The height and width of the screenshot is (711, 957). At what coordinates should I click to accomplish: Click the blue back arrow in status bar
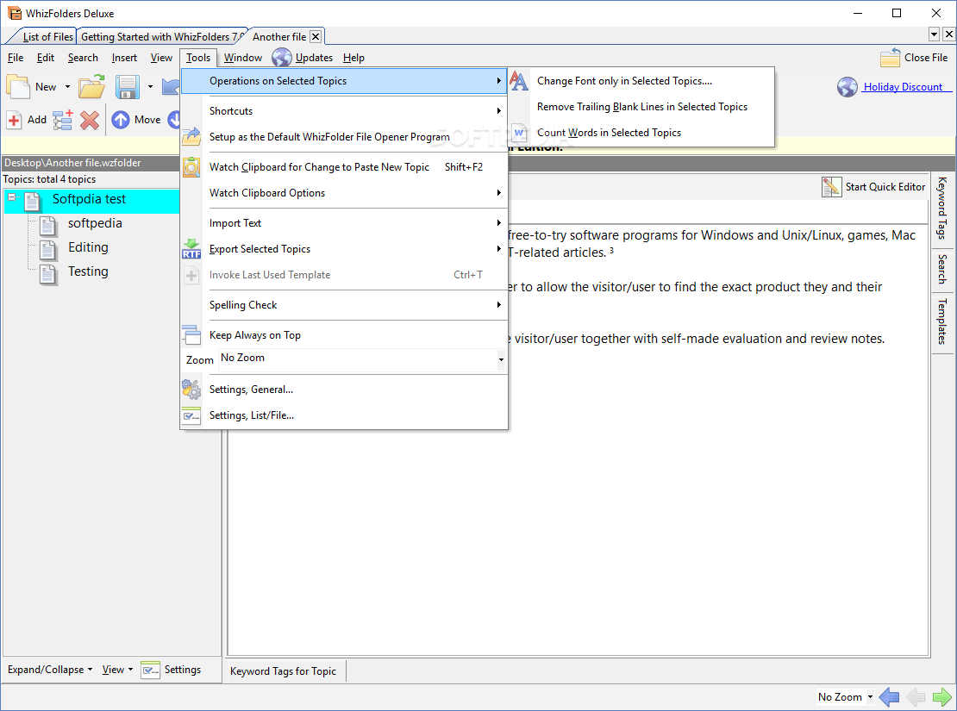tap(889, 696)
